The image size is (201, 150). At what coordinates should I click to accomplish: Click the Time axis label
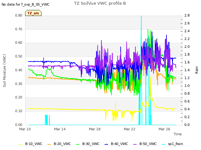click(x=178, y=134)
